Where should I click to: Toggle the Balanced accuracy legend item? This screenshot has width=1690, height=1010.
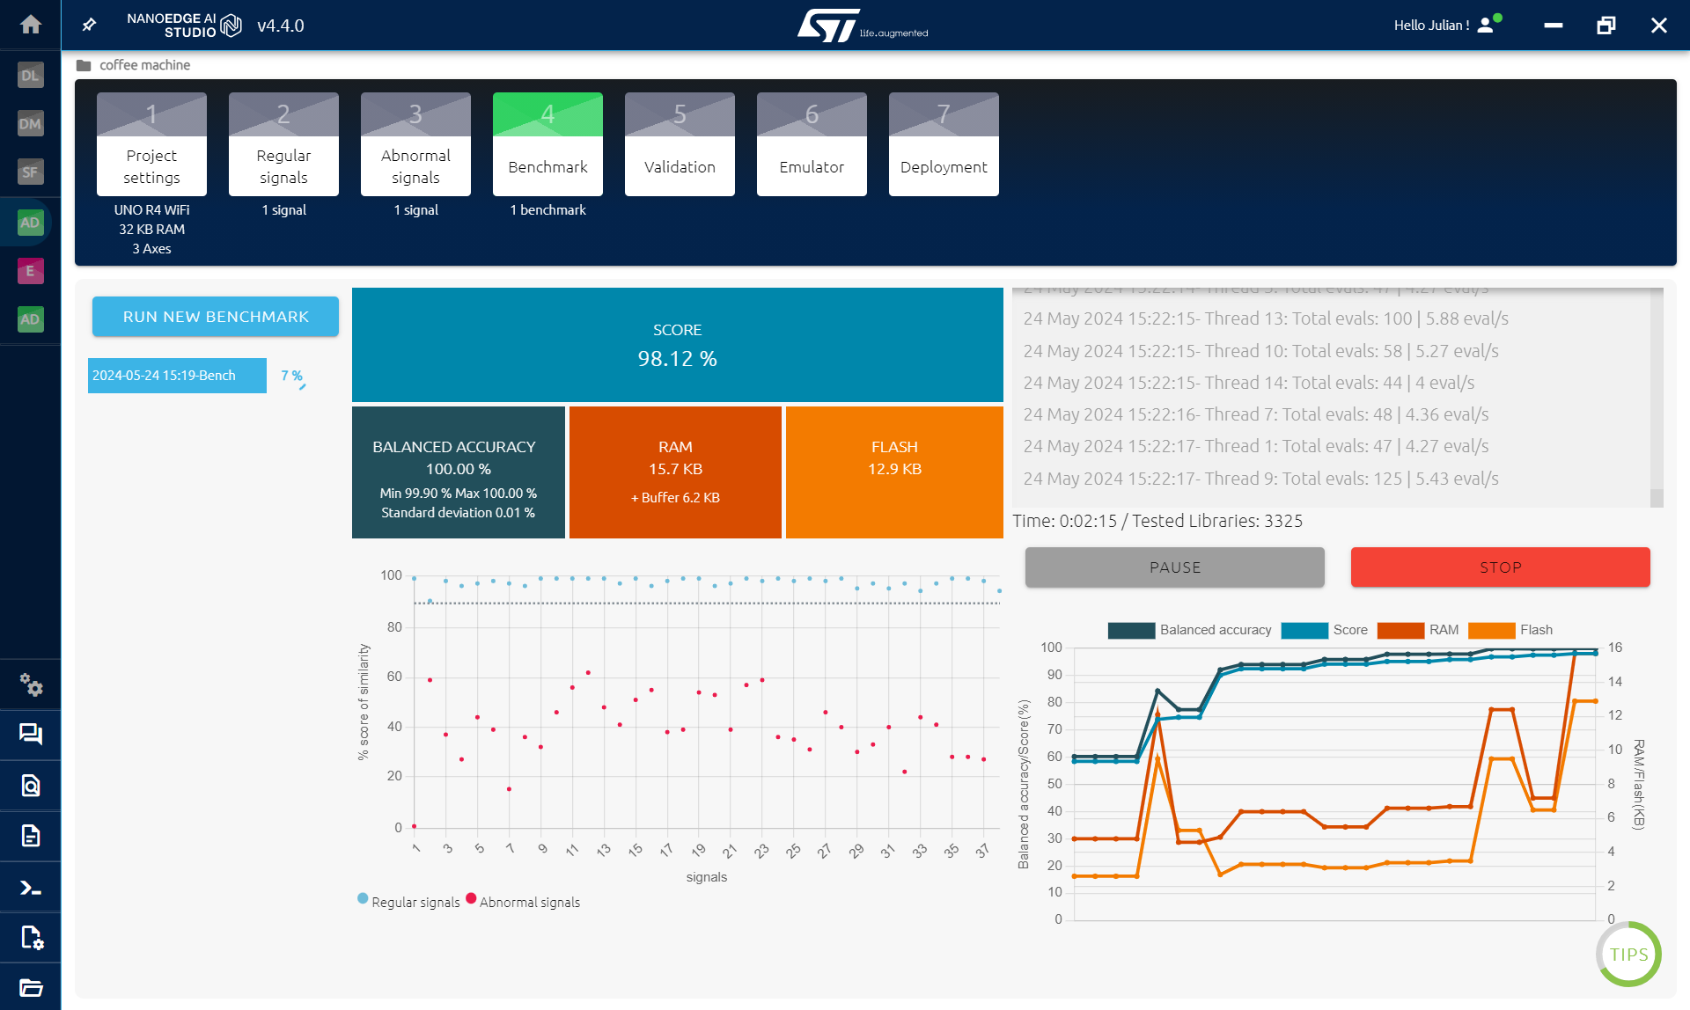(x=1191, y=629)
